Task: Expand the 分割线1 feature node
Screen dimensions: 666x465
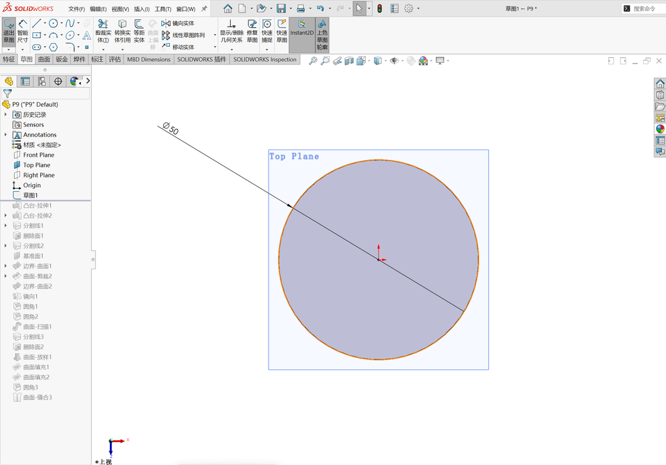Action: click(5, 226)
